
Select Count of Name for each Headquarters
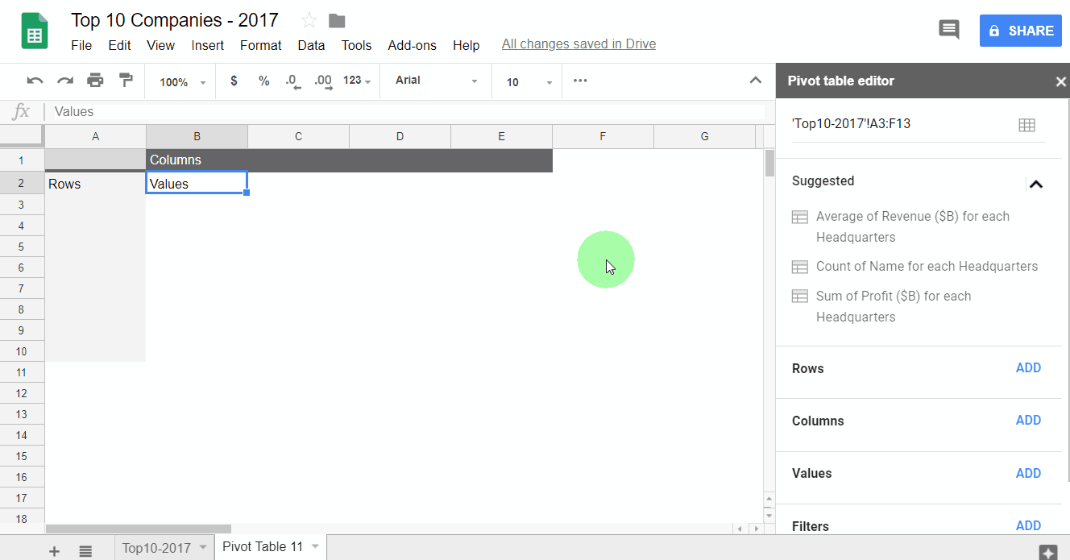[x=926, y=267]
